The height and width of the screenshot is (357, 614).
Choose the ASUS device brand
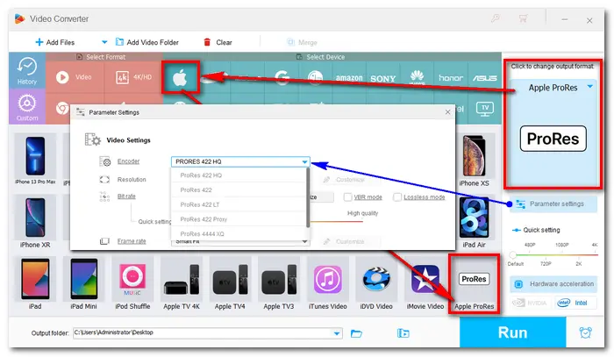click(x=484, y=78)
